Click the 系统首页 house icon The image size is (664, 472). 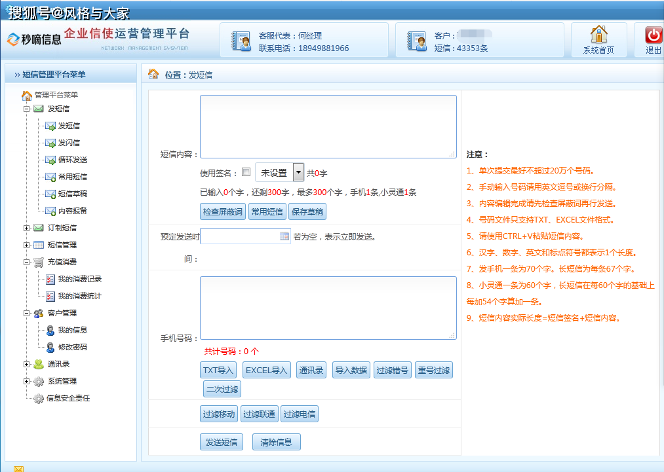click(x=599, y=34)
